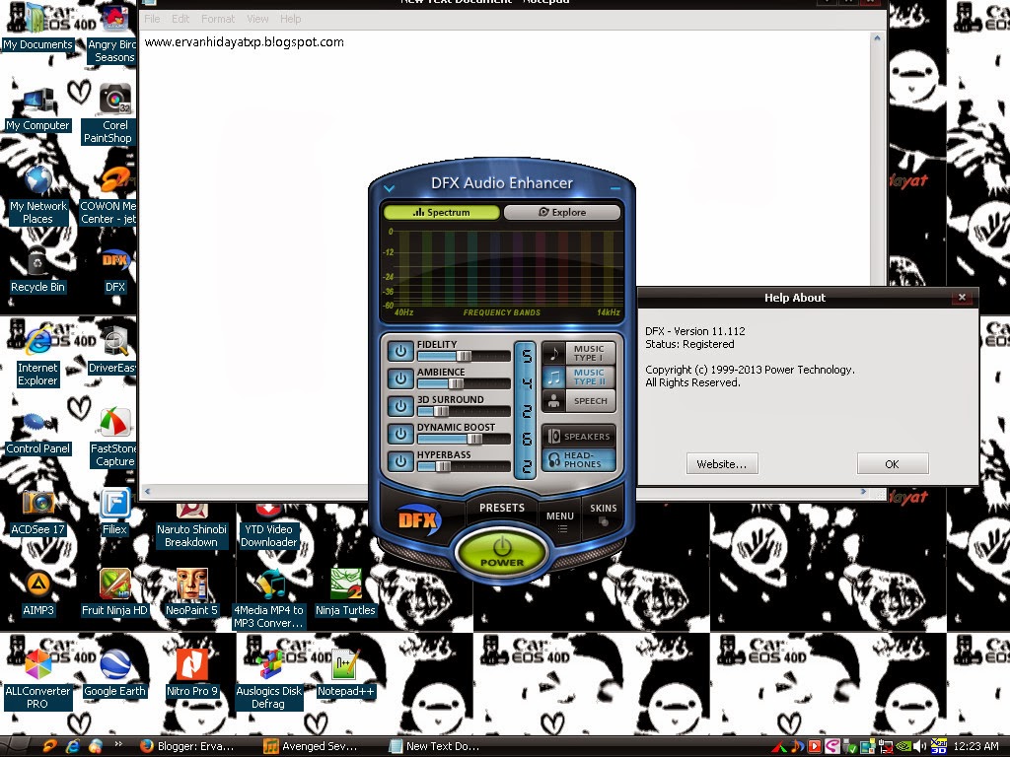Viewport: 1010px width, 757px height.
Task: Click the Website... button in Help About
Action: pos(721,463)
